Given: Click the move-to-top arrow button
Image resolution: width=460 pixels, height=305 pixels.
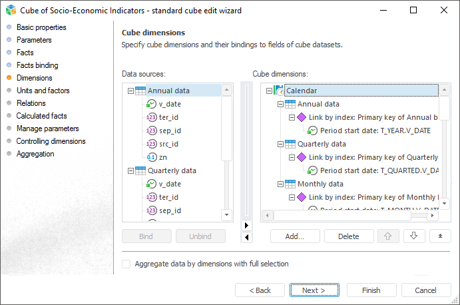Looking at the screenshot, I should coord(439,236).
